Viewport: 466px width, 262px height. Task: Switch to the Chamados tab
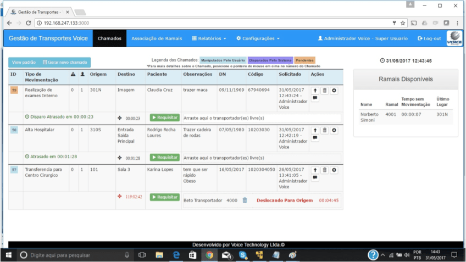pyautogui.click(x=109, y=38)
